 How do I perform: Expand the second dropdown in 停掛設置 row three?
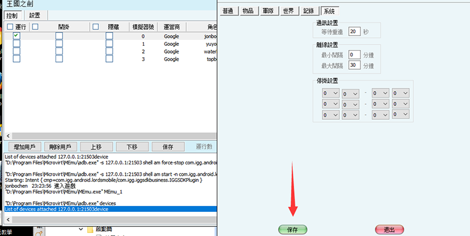351,115
